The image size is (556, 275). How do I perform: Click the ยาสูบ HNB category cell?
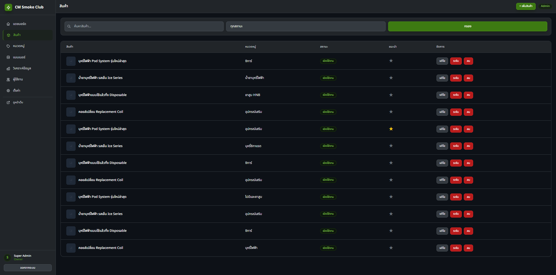(253, 95)
